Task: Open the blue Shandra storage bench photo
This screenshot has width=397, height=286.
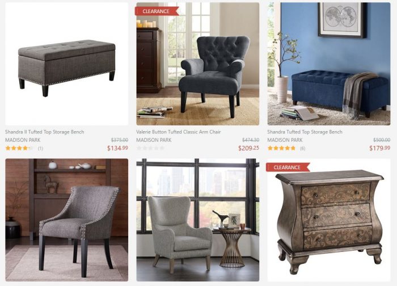Action: tap(329, 64)
